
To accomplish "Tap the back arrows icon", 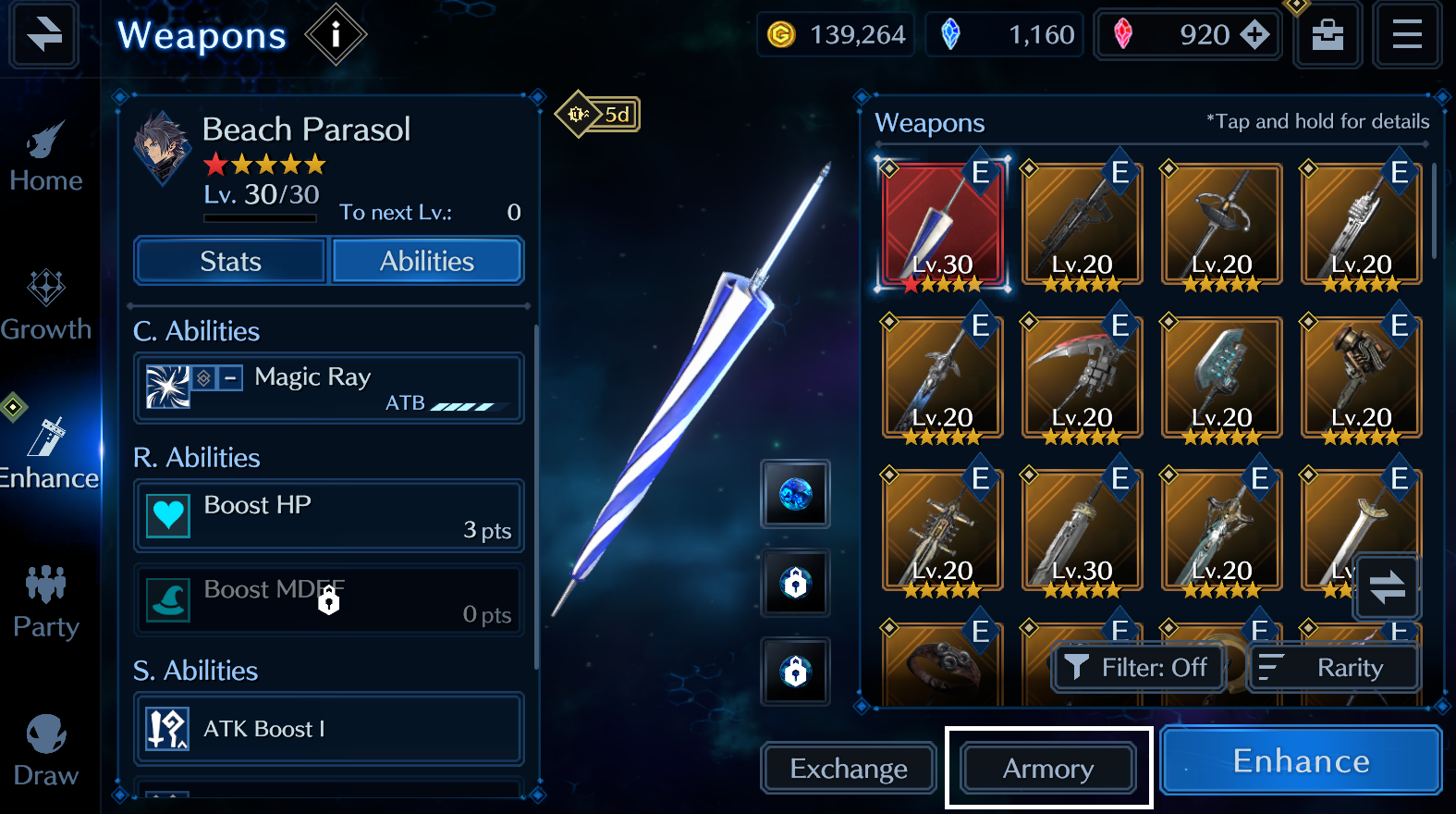I will [x=43, y=35].
